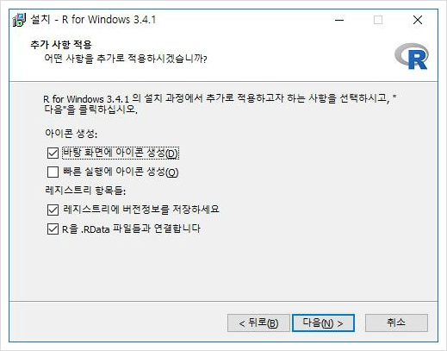
Task: Click the 설치 - R for Windows 3.4.1 title
Action: click(x=93, y=20)
